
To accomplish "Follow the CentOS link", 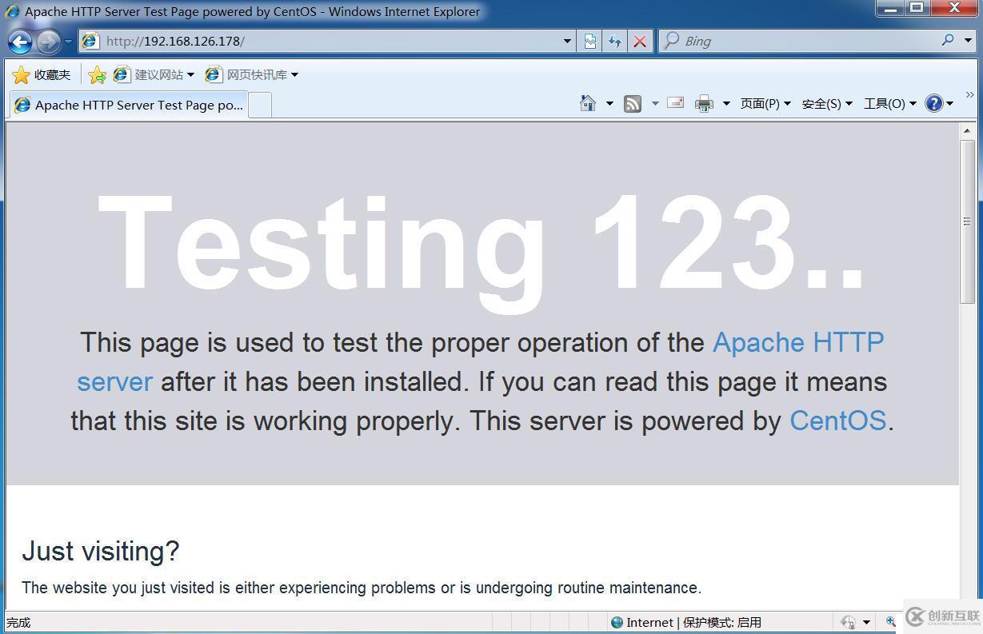I will [x=837, y=421].
